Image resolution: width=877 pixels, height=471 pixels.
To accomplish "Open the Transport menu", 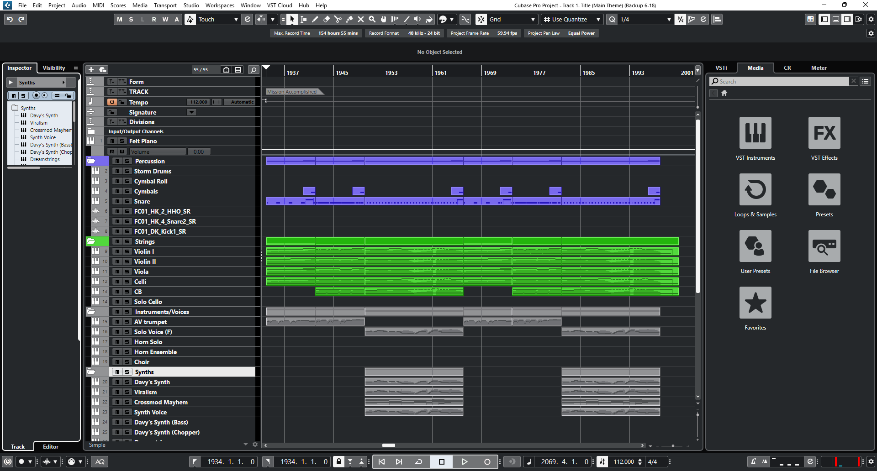I will click(165, 5).
